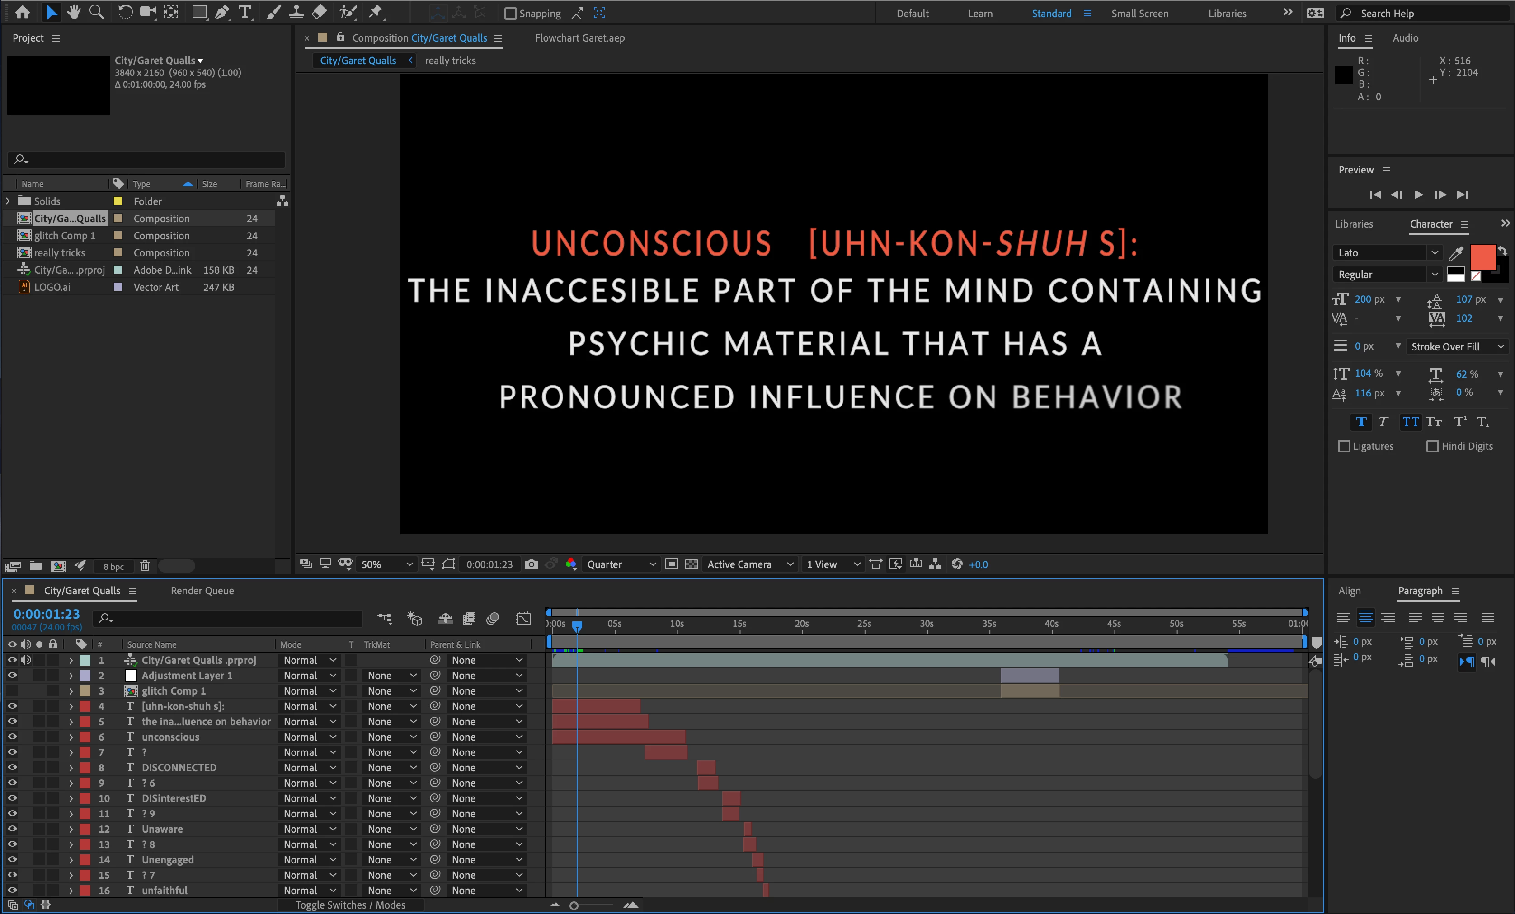Image resolution: width=1515 pixels, height=914 pixels.
Task: Open the Quarter resolution dropdown
Action: pos(621,564)
